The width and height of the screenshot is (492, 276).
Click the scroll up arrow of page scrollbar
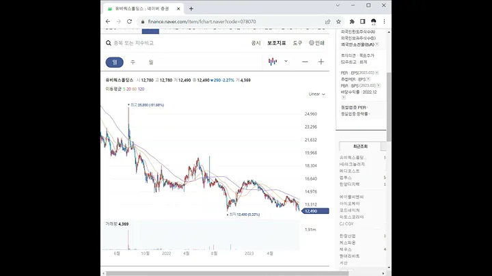(389, 32)
